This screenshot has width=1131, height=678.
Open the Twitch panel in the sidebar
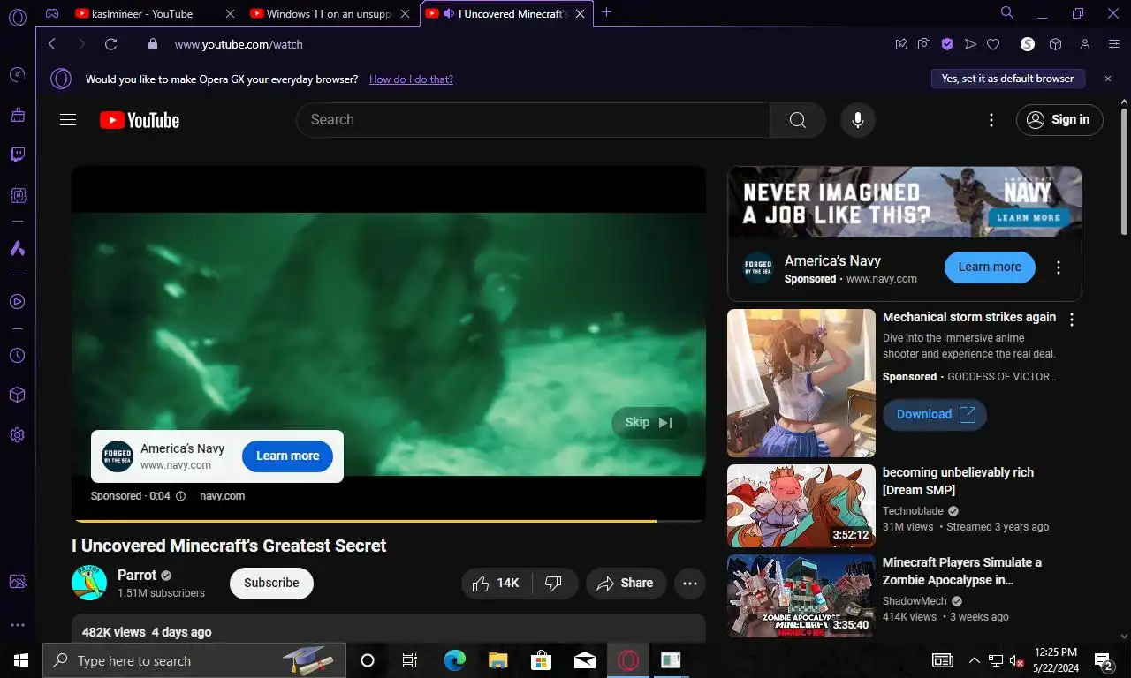tap(17, 155)
